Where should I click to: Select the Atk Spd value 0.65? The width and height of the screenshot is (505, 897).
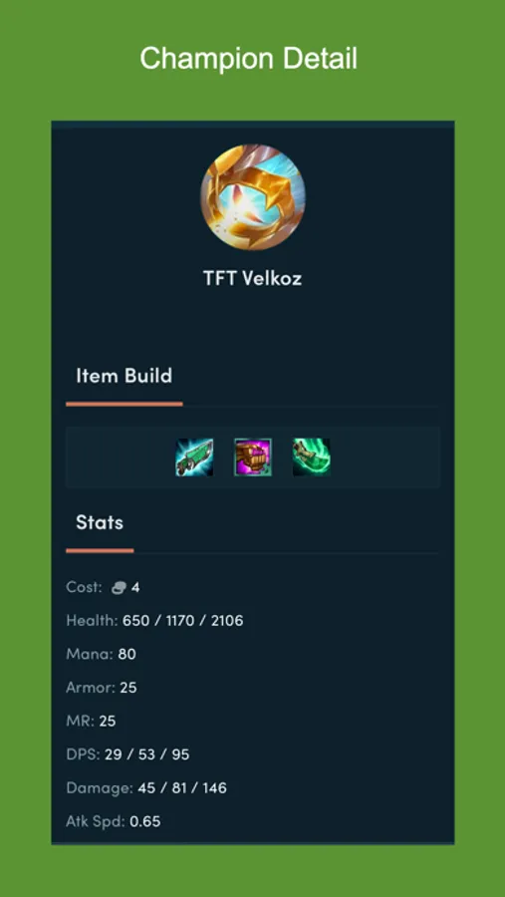[x=145, y=821]
